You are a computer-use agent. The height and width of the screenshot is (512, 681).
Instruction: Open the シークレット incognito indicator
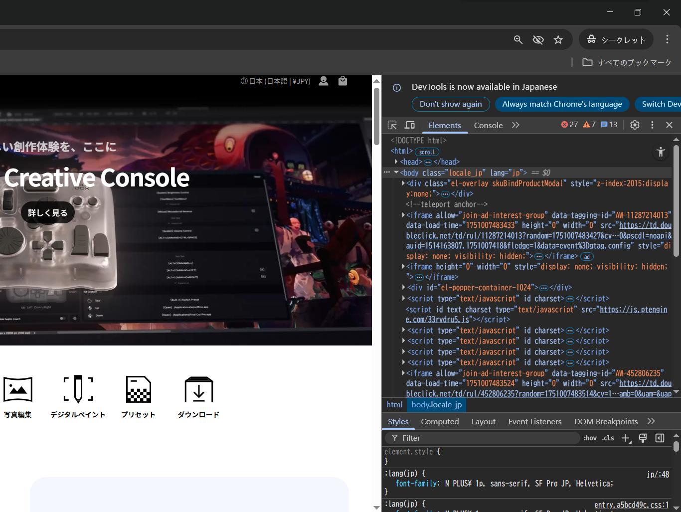click(616, 39)
